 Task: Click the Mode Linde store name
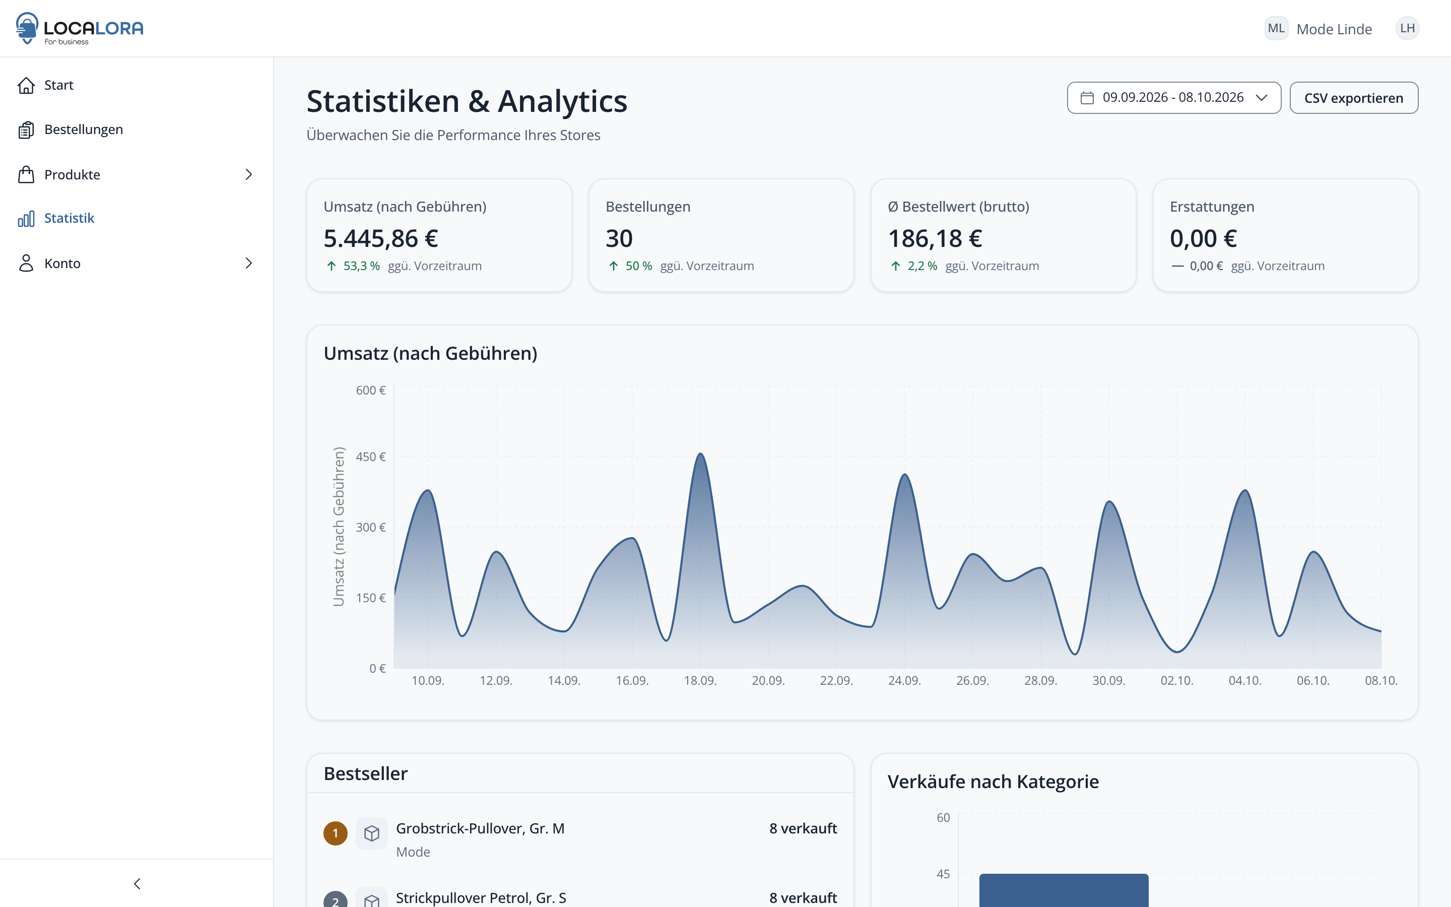coord(1334,29)
